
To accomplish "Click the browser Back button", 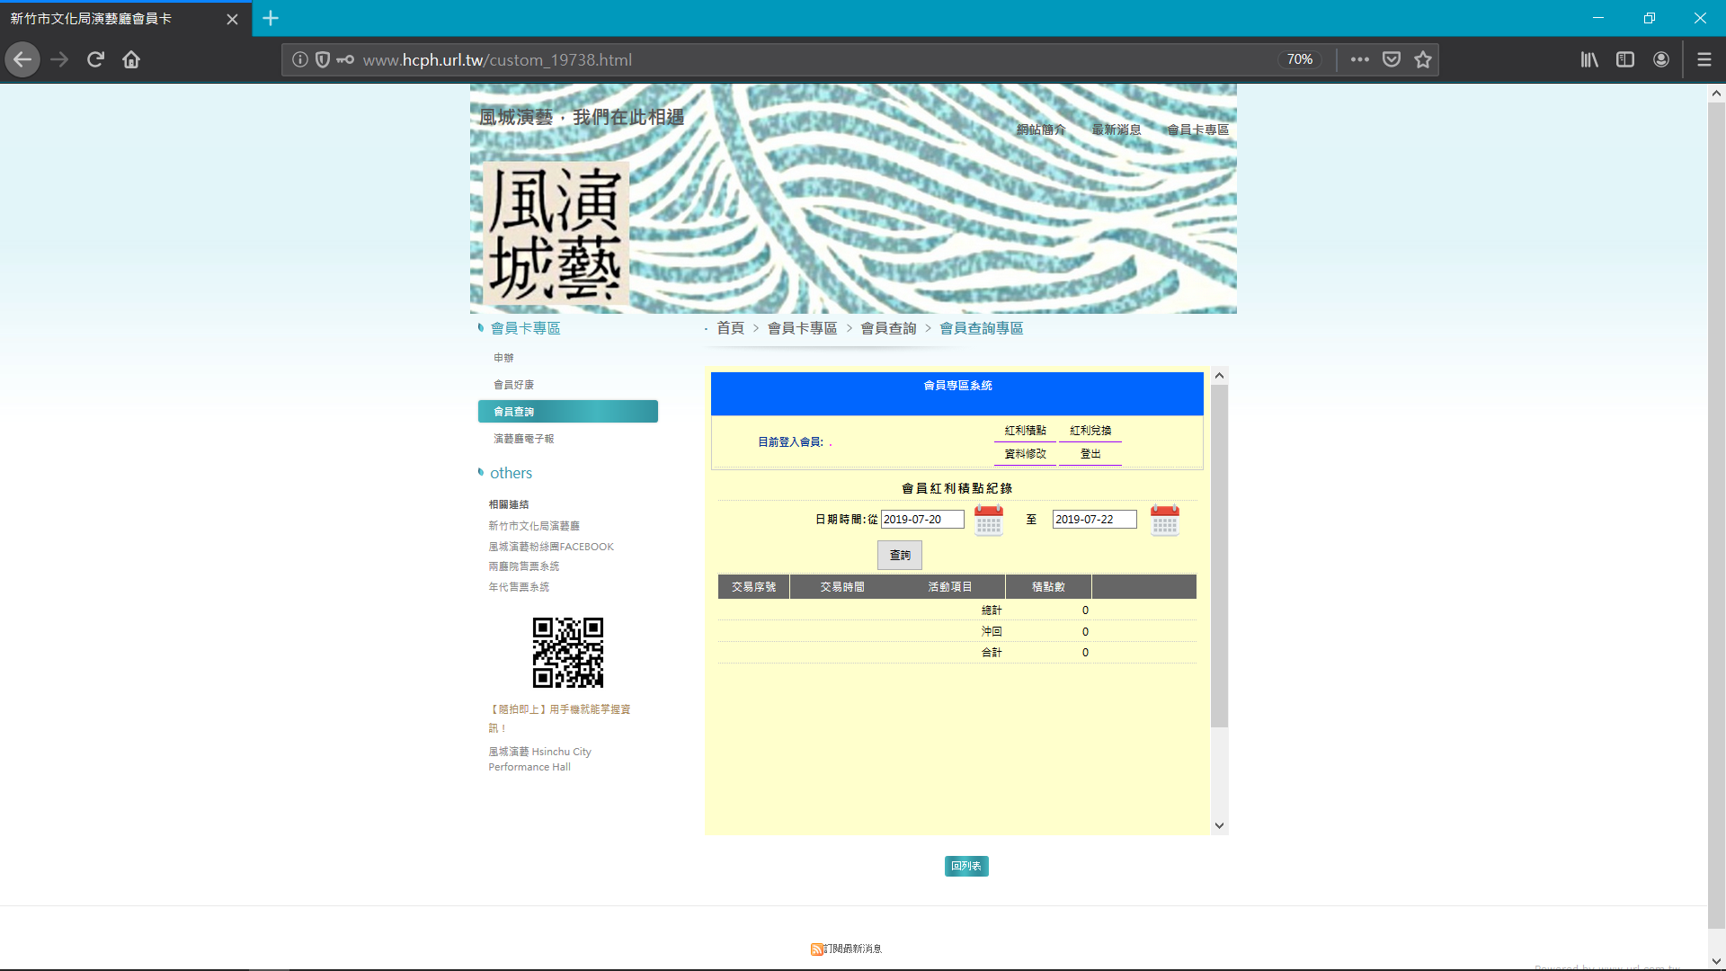I will pyautogui.click(x=22, y=59).
